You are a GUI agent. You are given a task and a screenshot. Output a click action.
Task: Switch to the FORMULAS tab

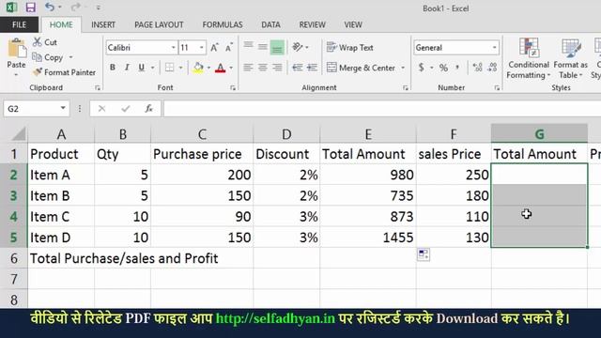click(x=223, y=24)
